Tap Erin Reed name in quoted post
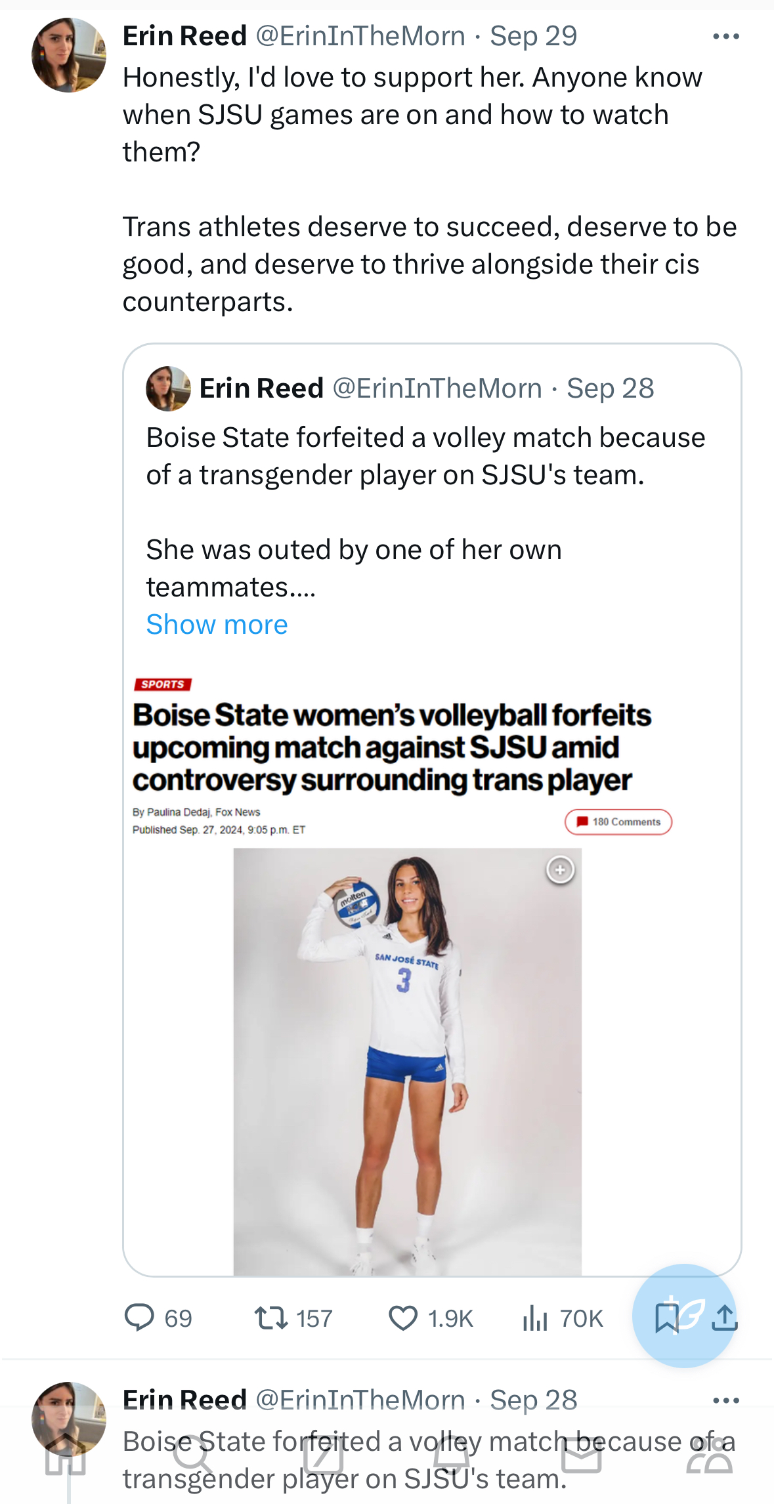The image size is (774, 1504). click(x=261, y=388)
